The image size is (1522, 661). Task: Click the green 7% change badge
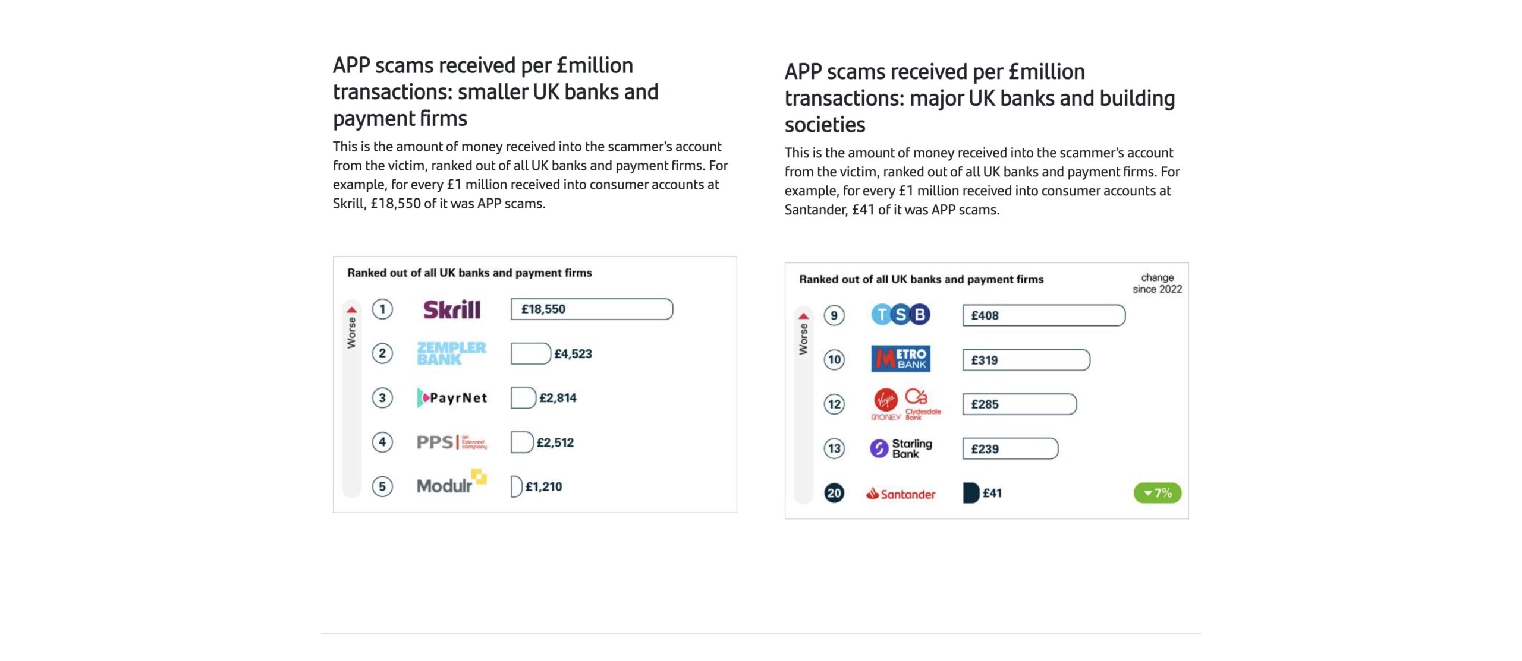[1157, 493]
